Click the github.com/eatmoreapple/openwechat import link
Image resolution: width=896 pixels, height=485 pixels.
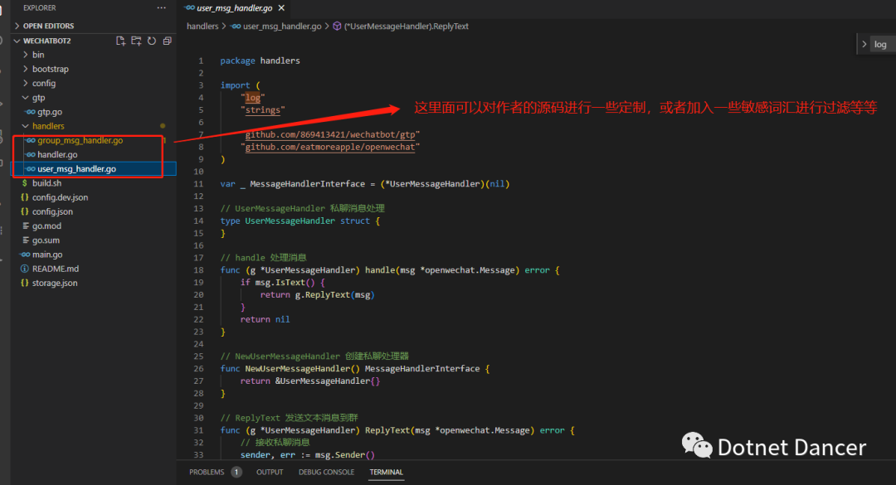[330, 147]
